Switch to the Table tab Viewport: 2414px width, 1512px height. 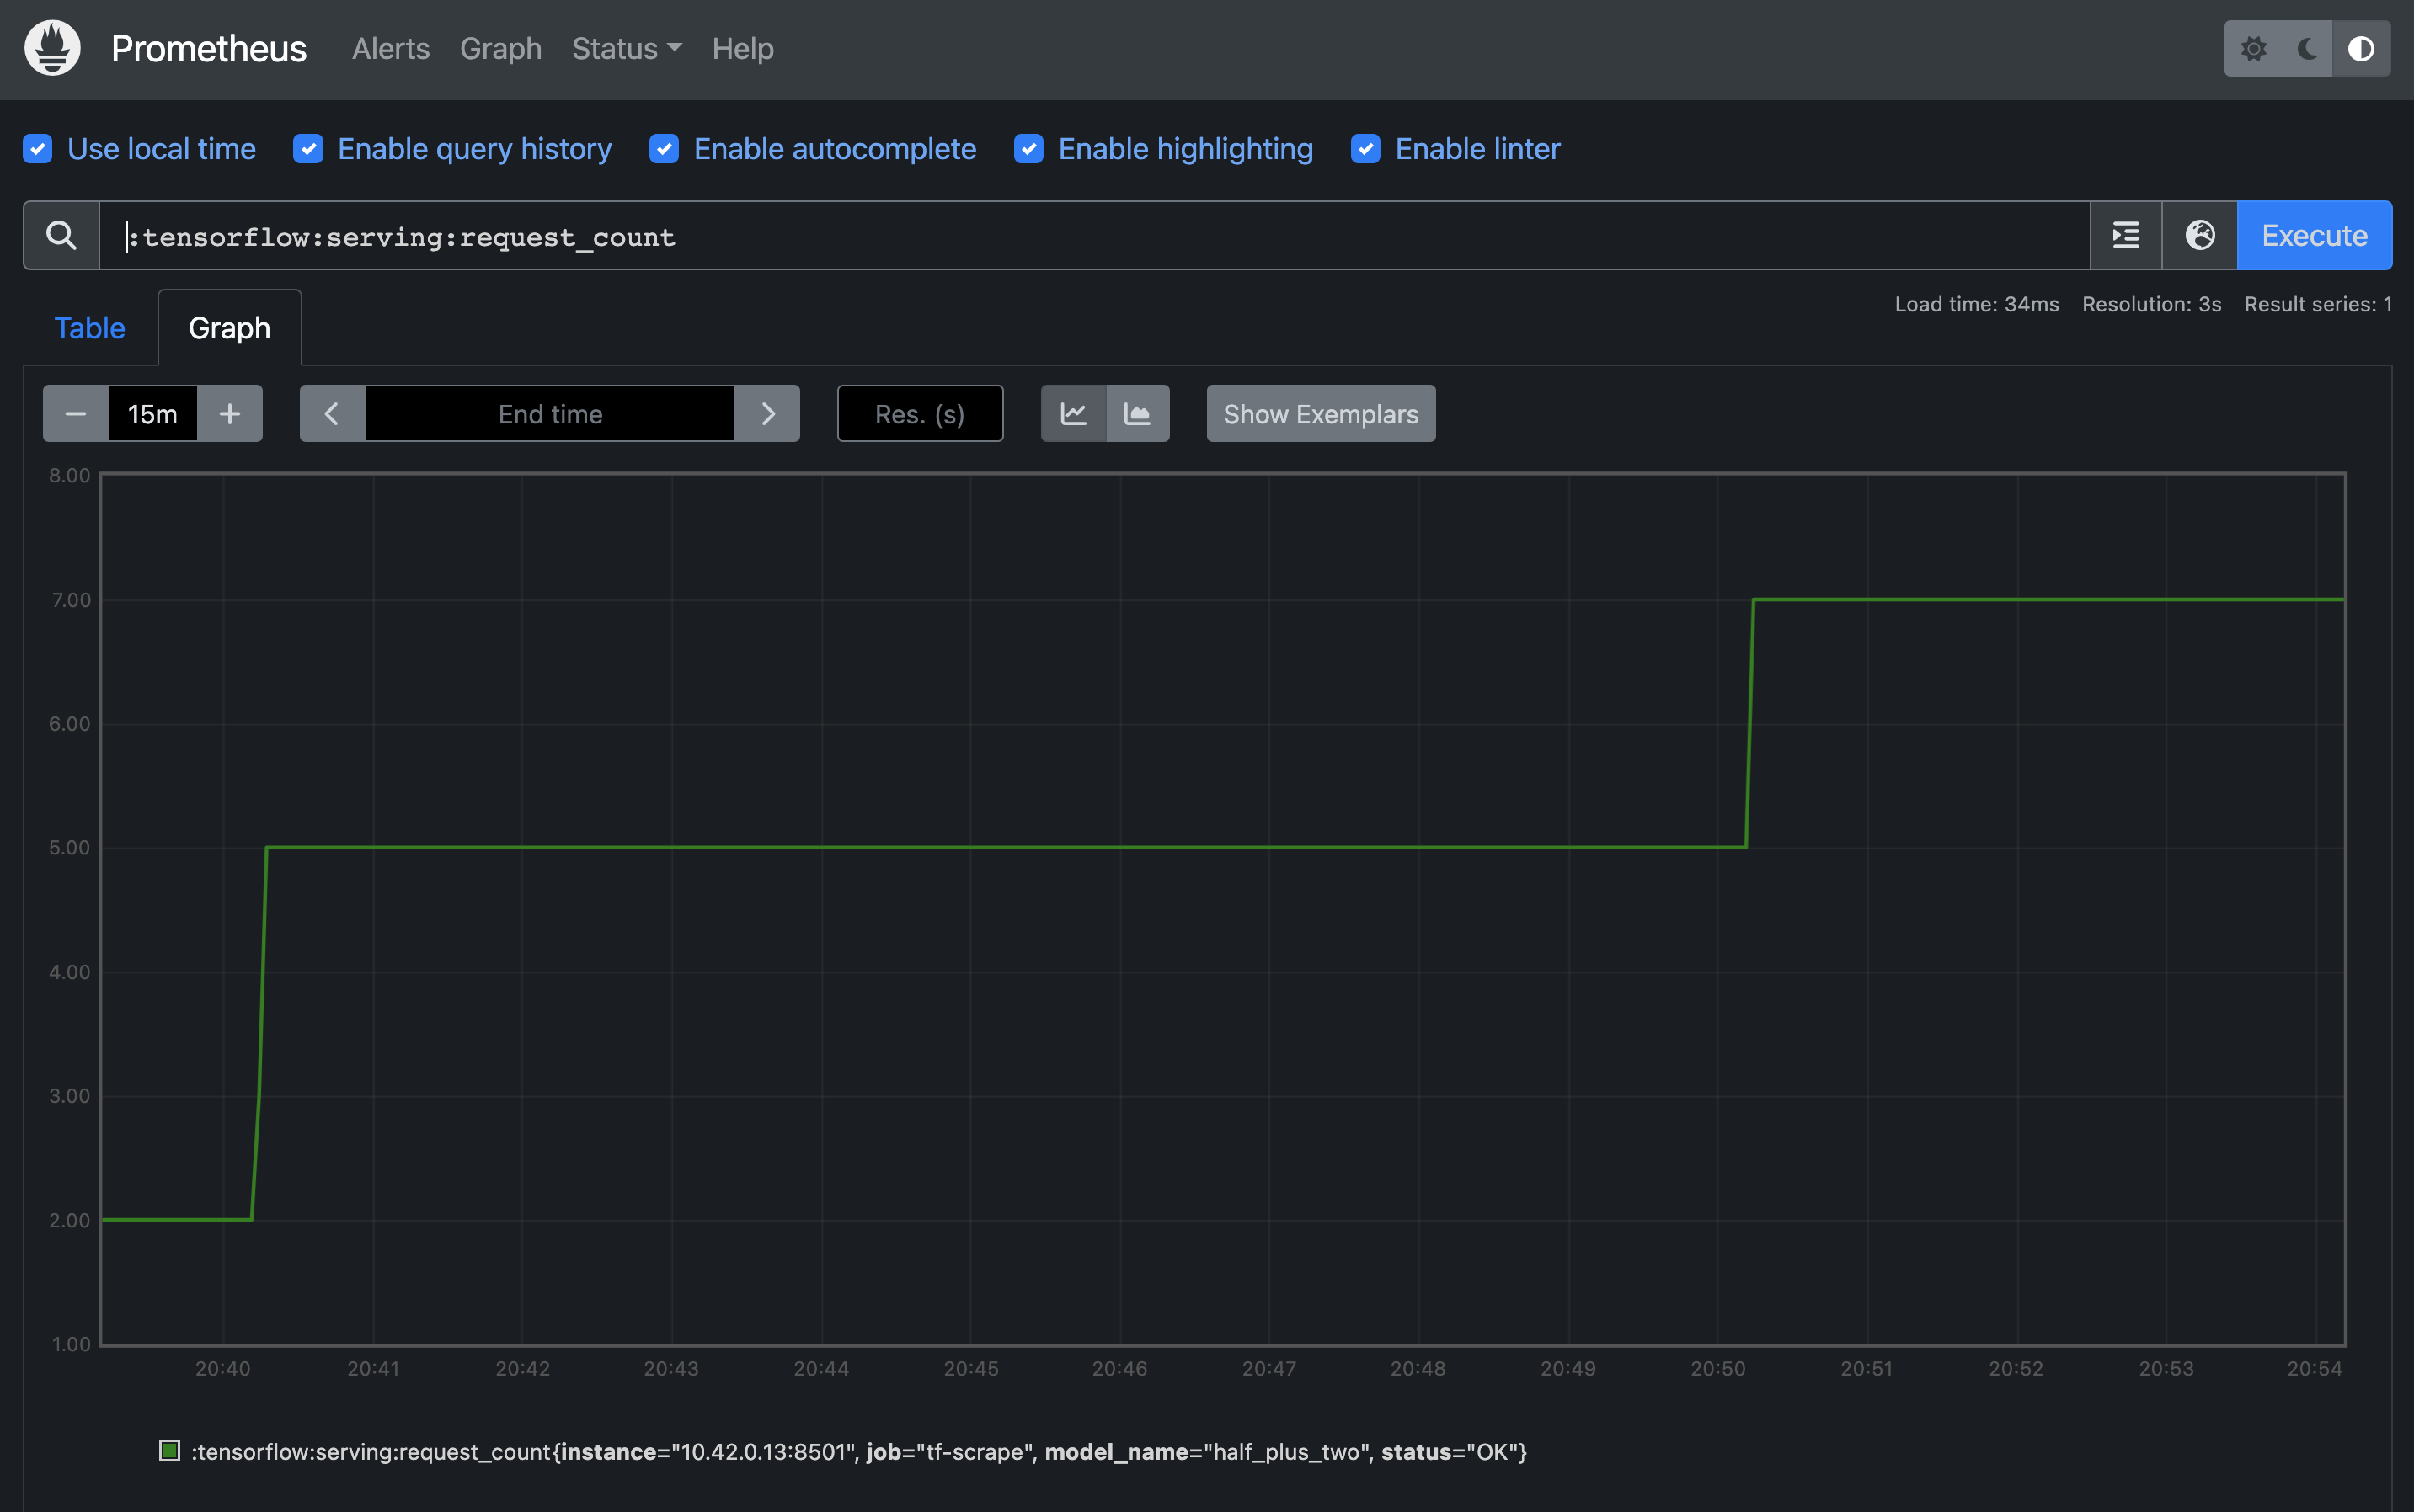(x=89, y=324)
